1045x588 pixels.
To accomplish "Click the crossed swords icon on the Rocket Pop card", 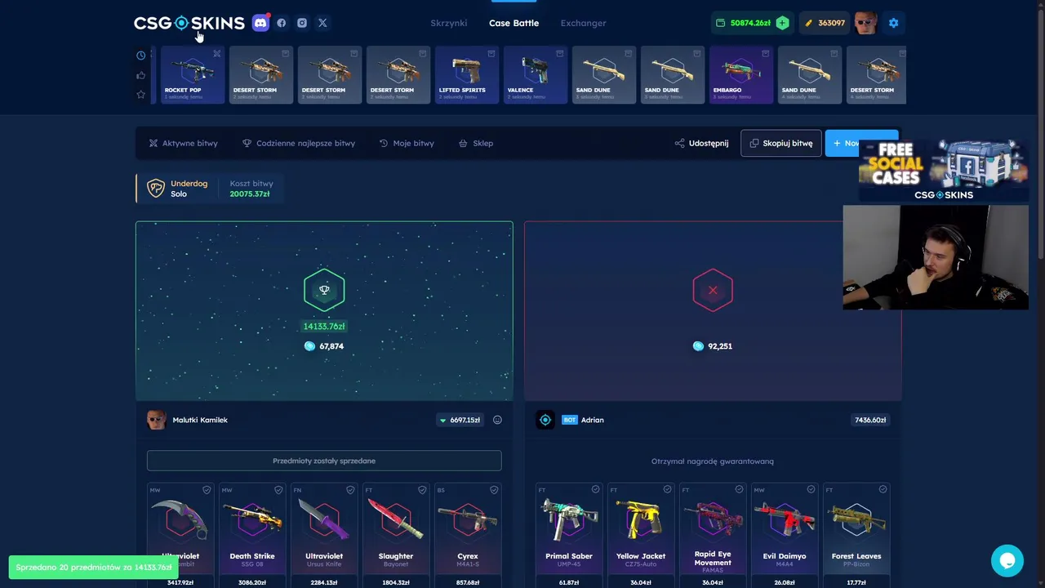I will (x=217, y=54).
